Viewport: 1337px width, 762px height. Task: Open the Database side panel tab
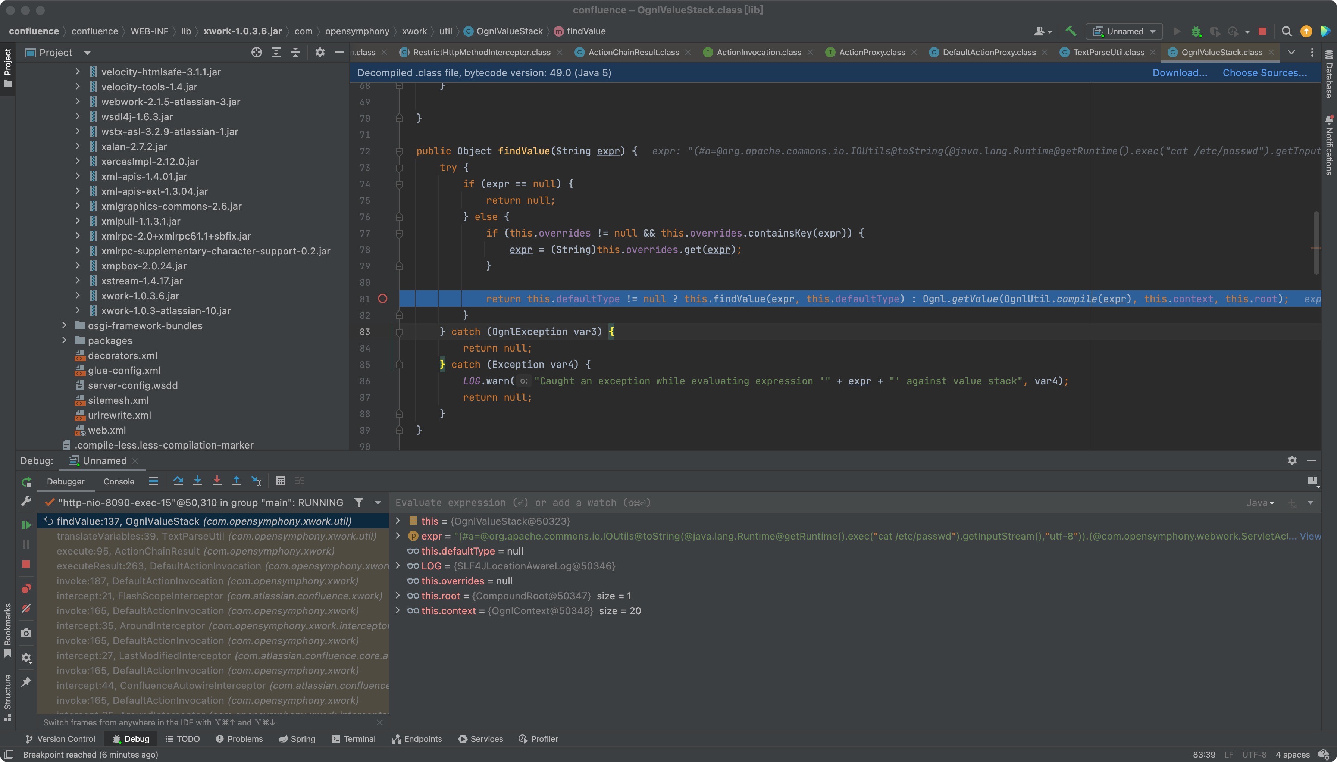point(1329,73)
